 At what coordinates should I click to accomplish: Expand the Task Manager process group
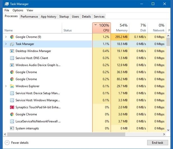(6, 44)
